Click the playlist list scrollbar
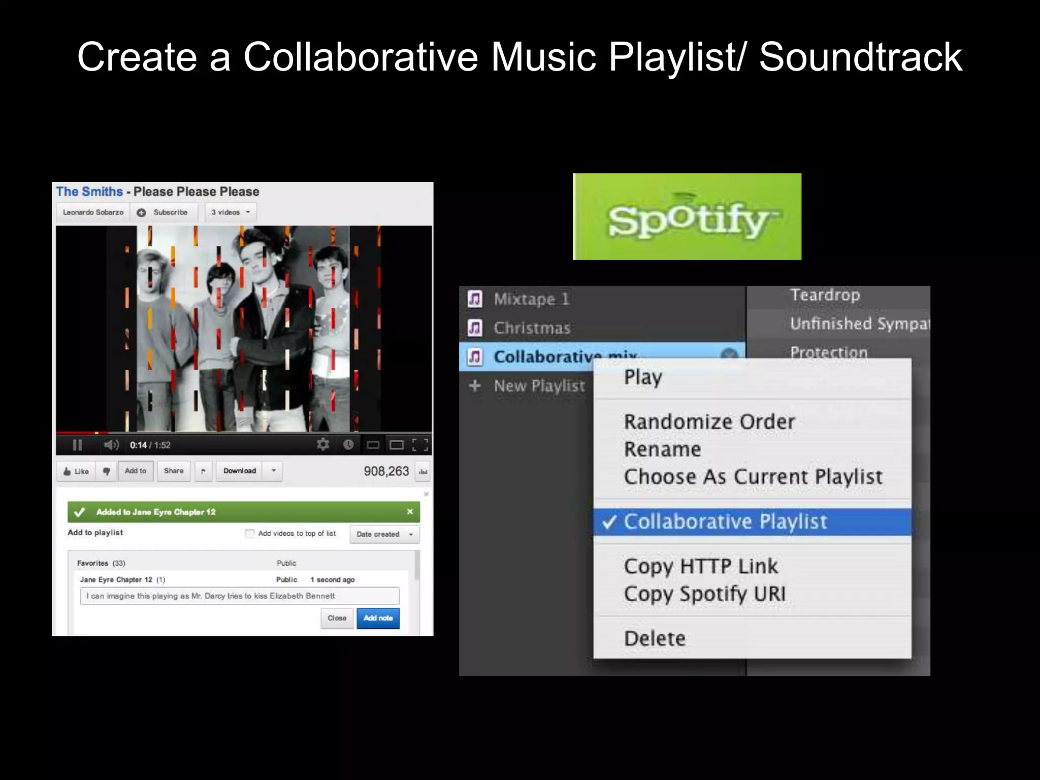Viewport: 1040px width, 780px height. (x=417, y=565)
